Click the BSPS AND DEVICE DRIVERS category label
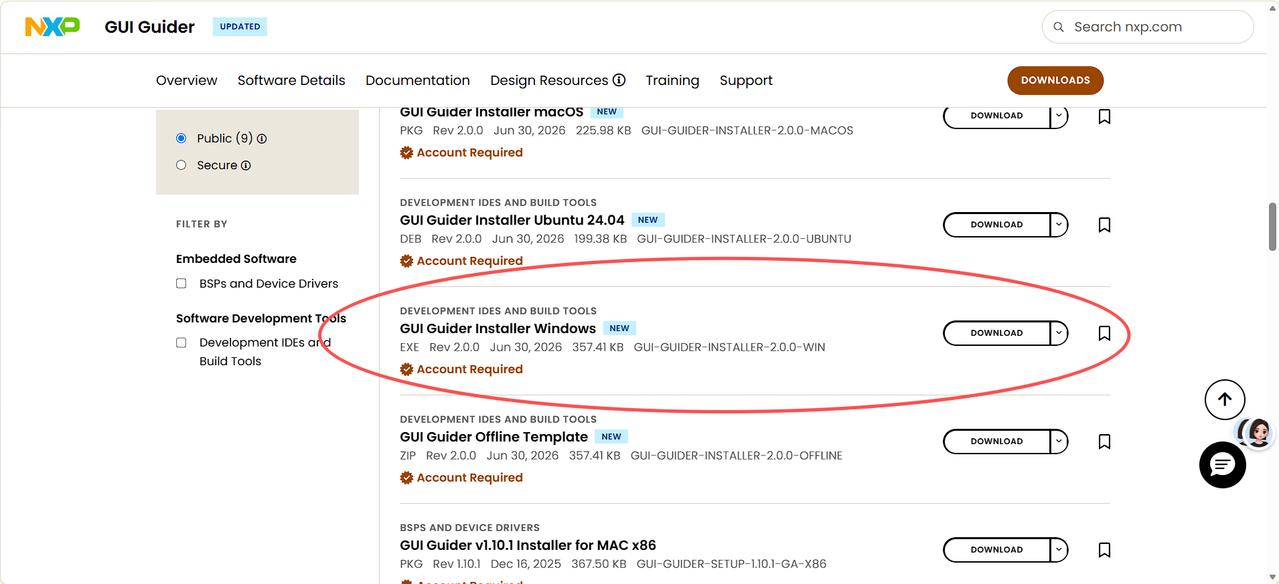 point(469,528)
